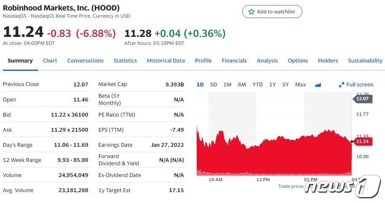The height and width of the screenshot is (203, 385).
Task: View the Financials tab
Action: pos(234,60)
